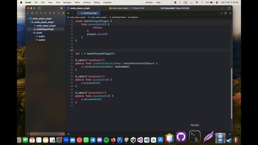Open Spotify from the dock
This screenshot has height=145, width=258.
106,140
